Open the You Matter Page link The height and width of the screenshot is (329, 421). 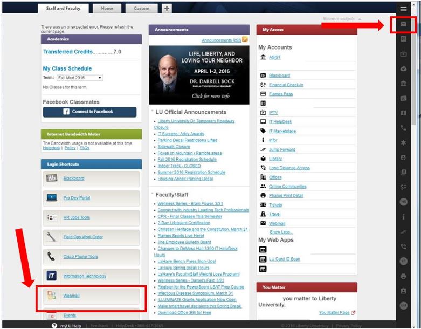[334, 313]
